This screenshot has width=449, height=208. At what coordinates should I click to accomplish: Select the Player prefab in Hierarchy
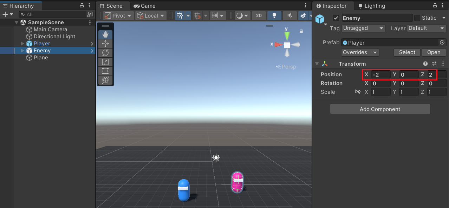[42, 44]
